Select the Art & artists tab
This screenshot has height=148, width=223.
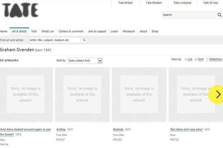[x=19, y=31]
